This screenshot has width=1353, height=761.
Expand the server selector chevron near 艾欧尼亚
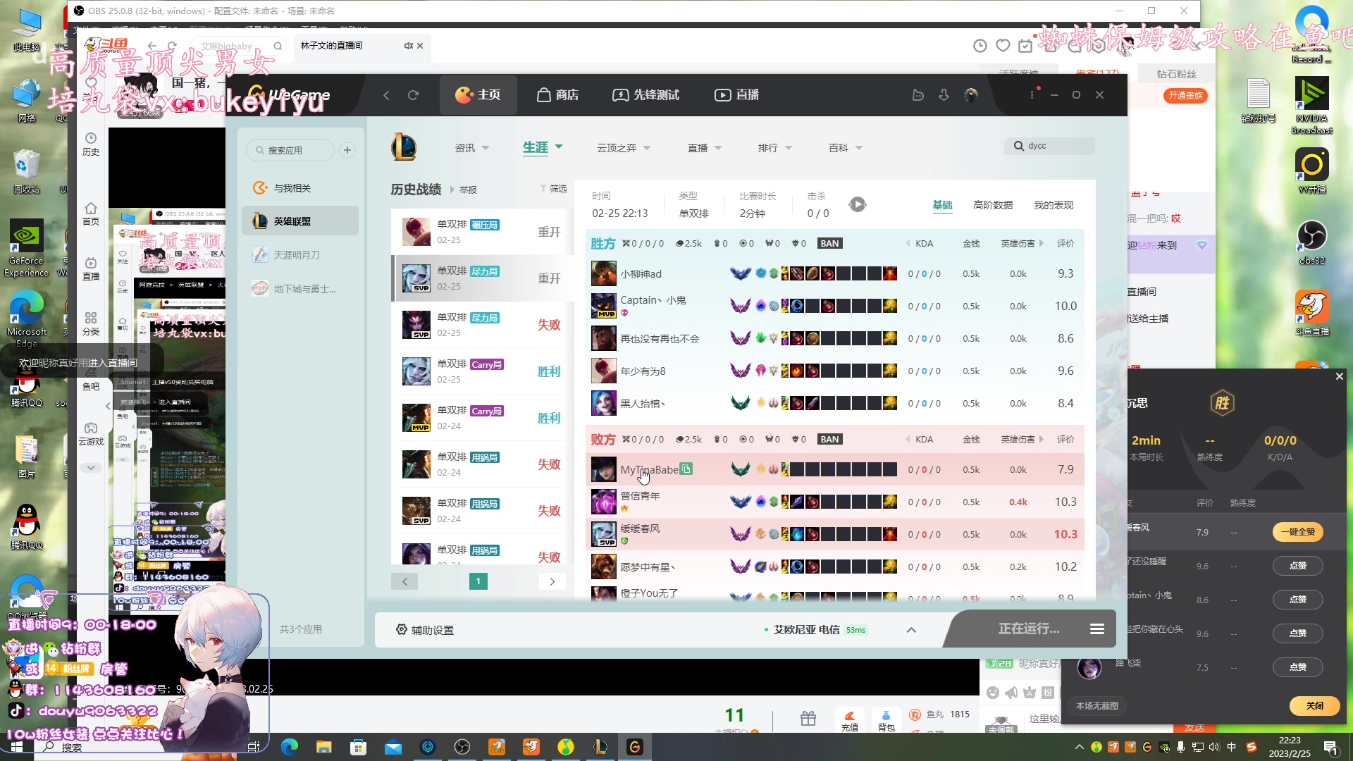point(911,630)
